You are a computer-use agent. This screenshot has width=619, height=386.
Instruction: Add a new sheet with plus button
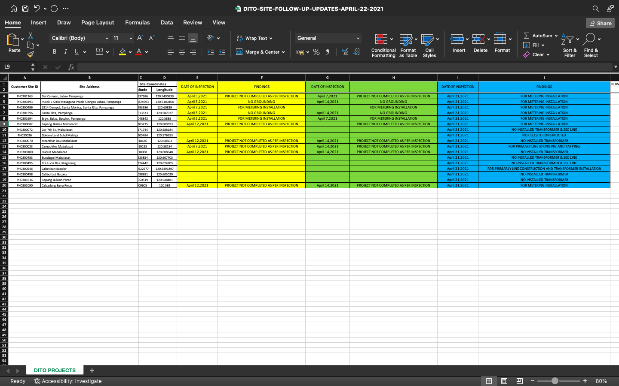[92, 370]
